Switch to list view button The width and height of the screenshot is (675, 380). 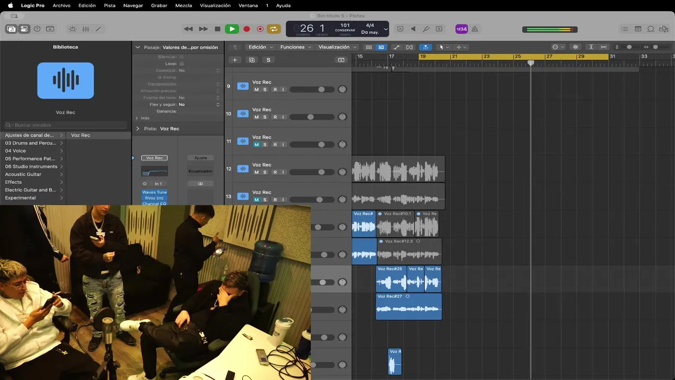point(381,47)
